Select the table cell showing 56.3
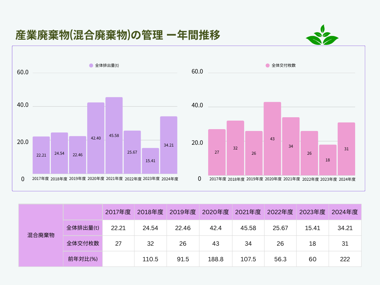Viewport: 380px width, 285px height. [x=280, y=259]
